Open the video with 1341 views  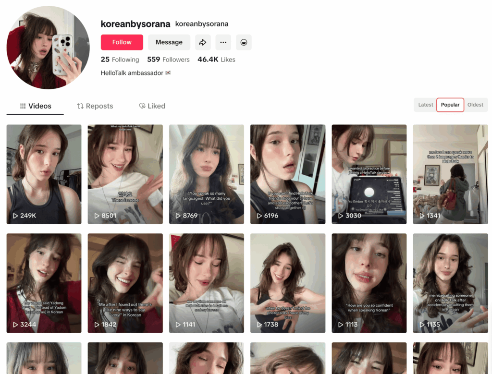point(450,174)
